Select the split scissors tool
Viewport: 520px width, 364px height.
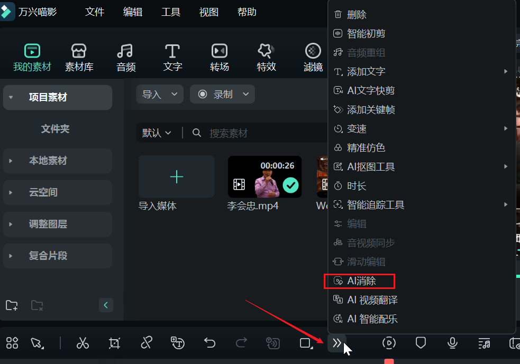pyautogui.click(x=83, y=343)
